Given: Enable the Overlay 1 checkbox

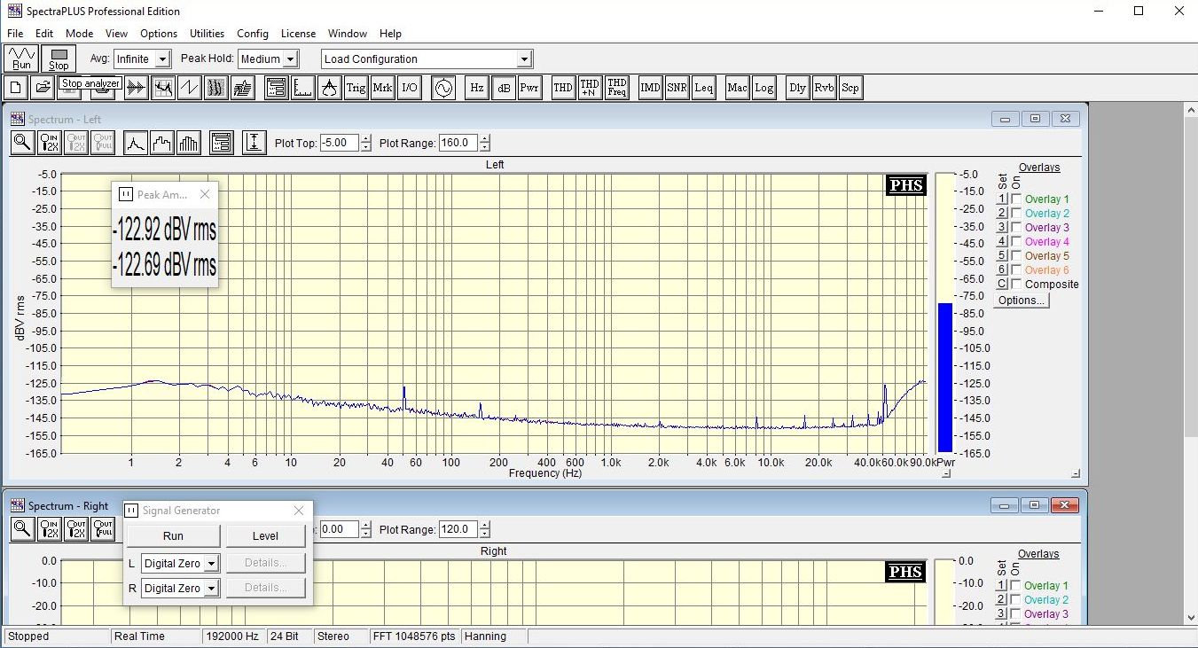Looking at the screenshot, I should (x=1016, y=199).
